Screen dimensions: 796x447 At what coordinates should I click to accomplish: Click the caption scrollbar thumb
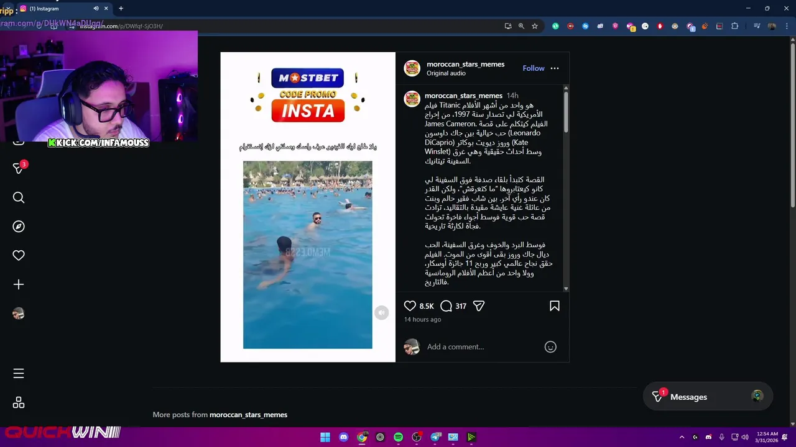565,112
